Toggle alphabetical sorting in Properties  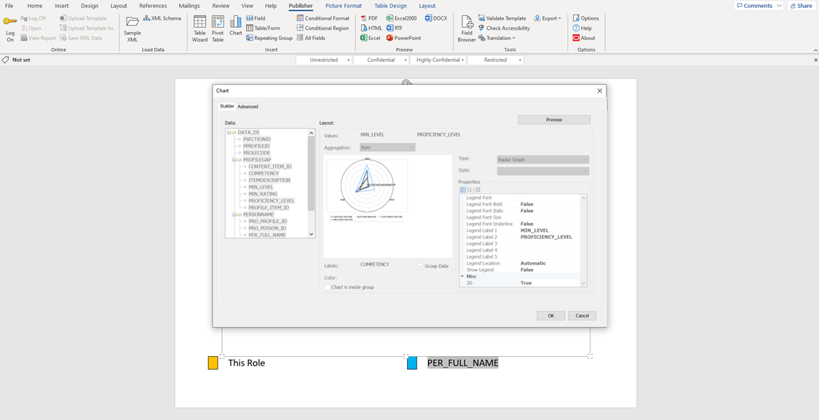click(x=468, y=189)
